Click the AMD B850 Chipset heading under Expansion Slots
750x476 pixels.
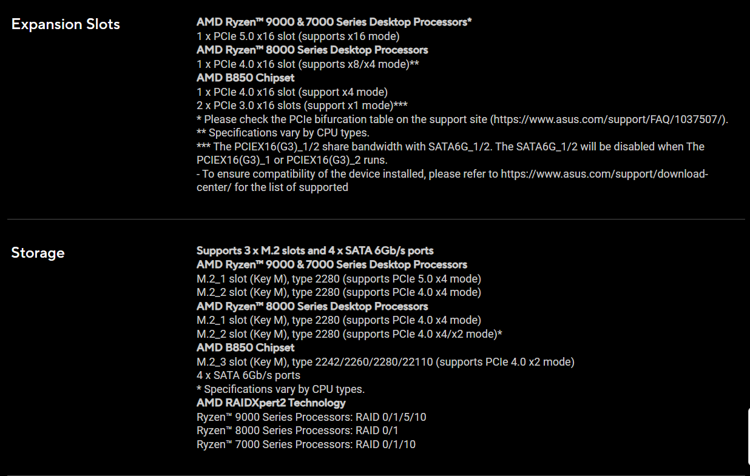[245, 78]
